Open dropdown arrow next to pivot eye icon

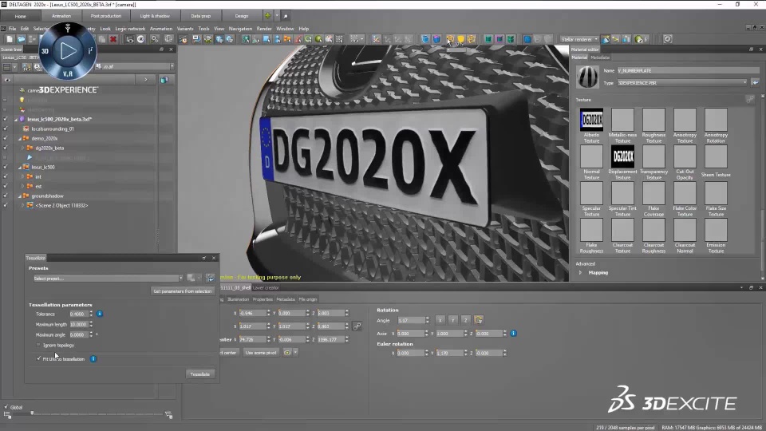(295, 352)
